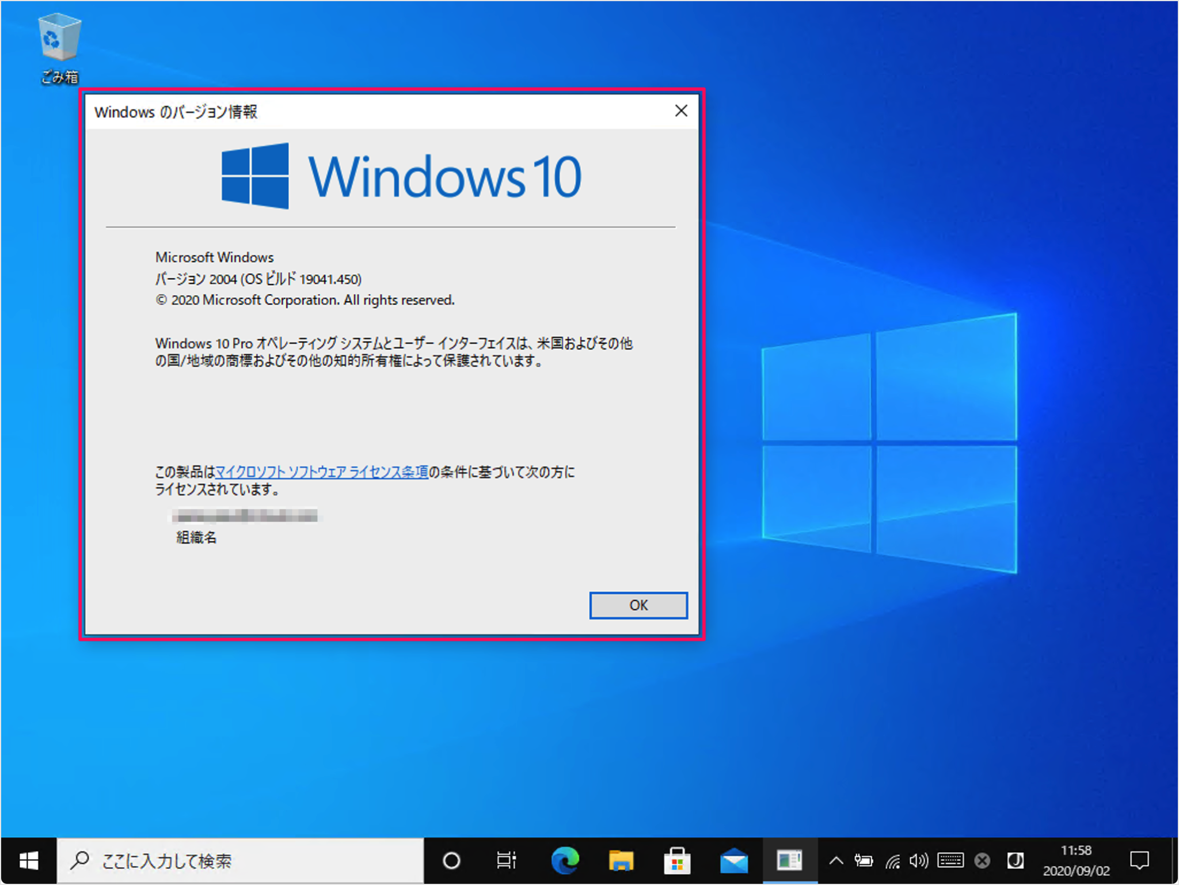Click the battery power tray icon
The width and height of the screenshot is (1179, 885).
tap(864, 861)
